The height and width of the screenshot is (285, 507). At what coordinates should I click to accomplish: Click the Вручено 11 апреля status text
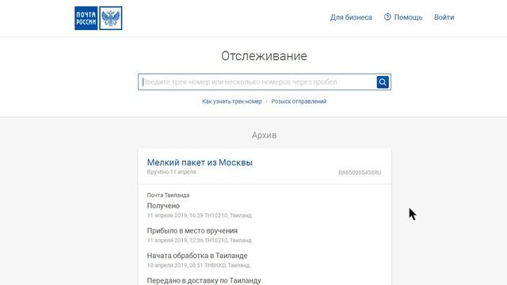coord(171,172)
